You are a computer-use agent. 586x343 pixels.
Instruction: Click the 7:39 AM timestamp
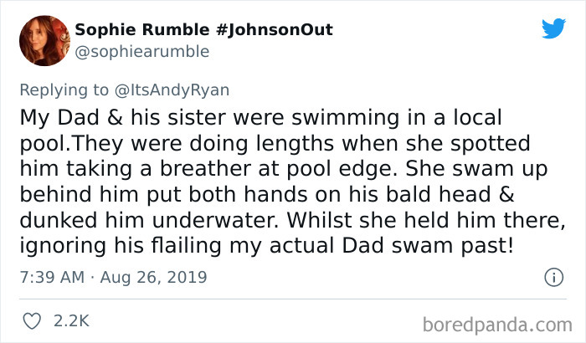click(52, 277)
